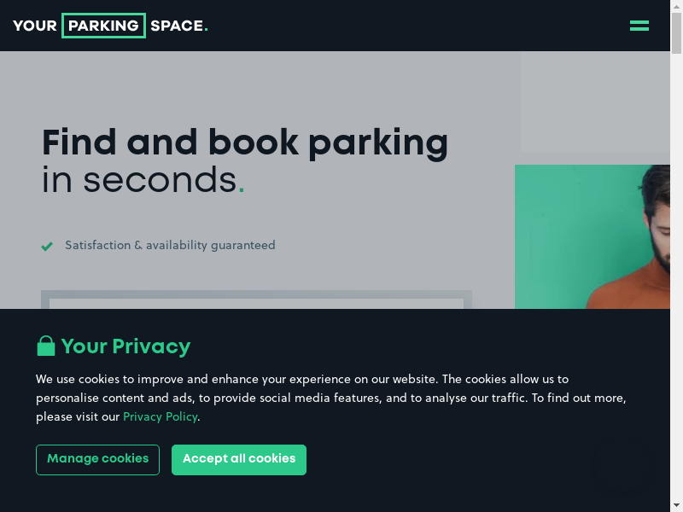Open the faint chat bubble widget
Screen dimensions: 683x512
(622, 468)
